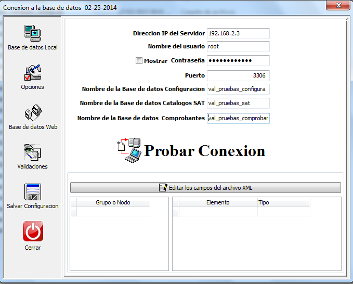The width and height of the screenshot is (353, 284).
Task: Click the Base de datos Configuracion field
Action: point(238,89)
